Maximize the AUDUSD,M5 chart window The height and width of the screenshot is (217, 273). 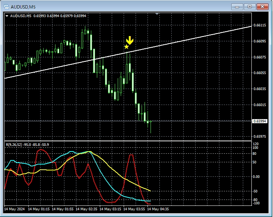click(250, 7)
